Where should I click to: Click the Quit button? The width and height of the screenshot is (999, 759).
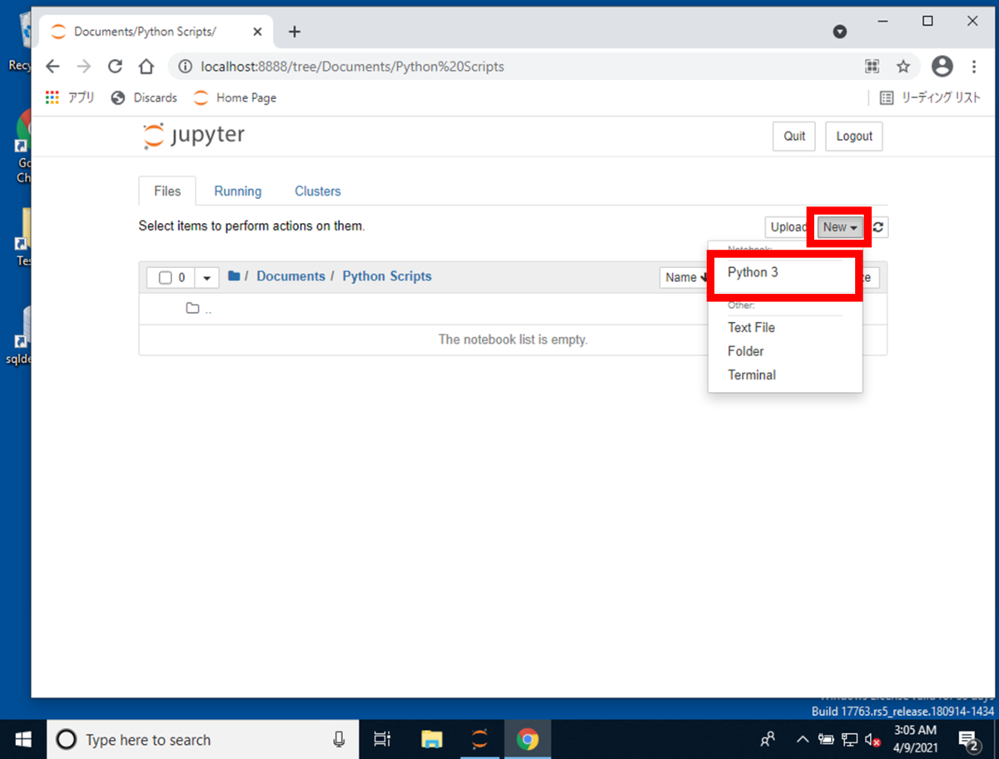[794, 136]
